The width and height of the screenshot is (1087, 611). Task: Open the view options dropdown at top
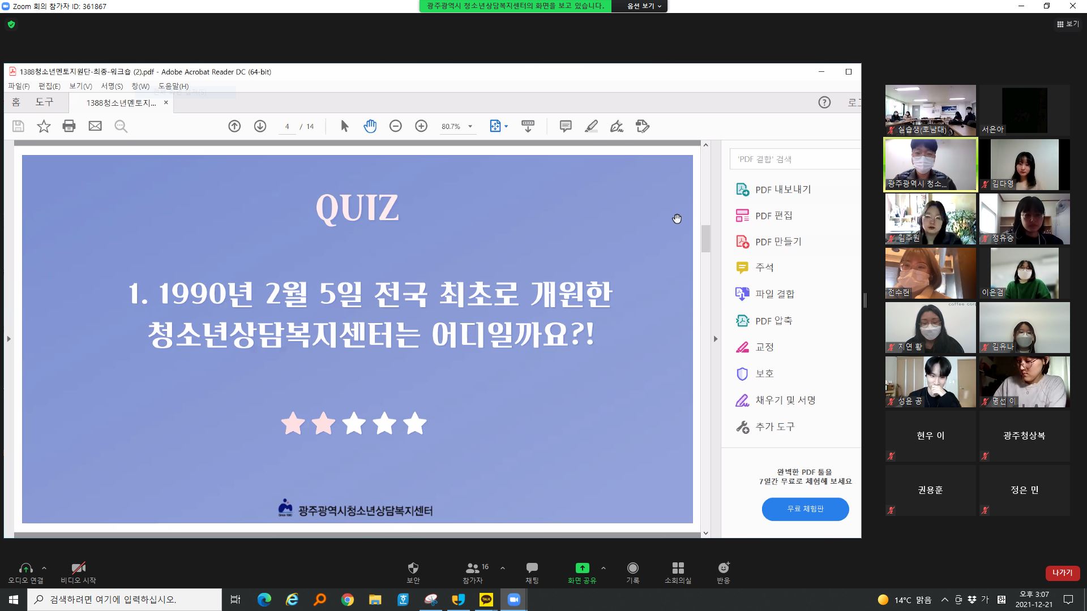(644, 6)
